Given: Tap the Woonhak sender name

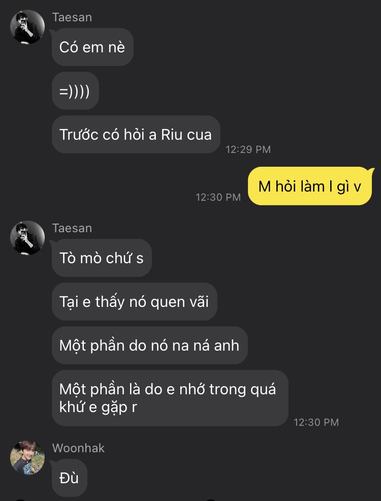Looking at the screenshot, I should tap(79, 448).
